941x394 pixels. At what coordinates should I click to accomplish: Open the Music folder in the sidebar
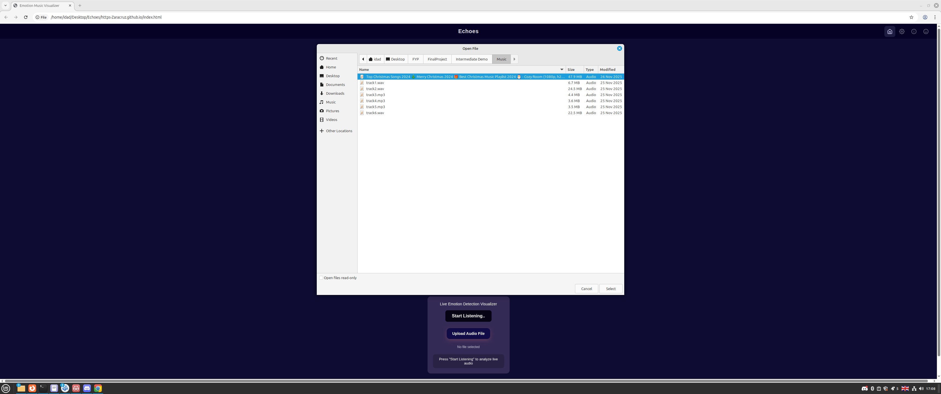point(330,102)
